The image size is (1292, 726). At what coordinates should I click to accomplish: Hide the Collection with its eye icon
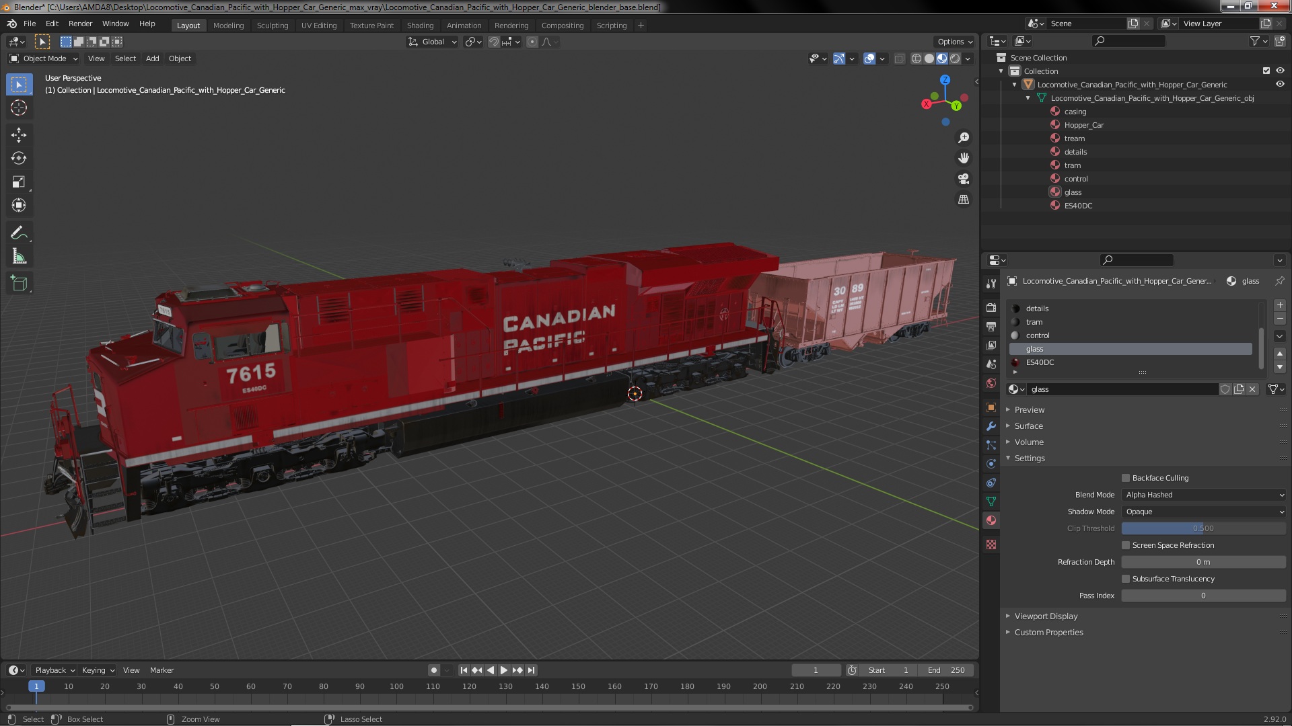click(1280, 71)
